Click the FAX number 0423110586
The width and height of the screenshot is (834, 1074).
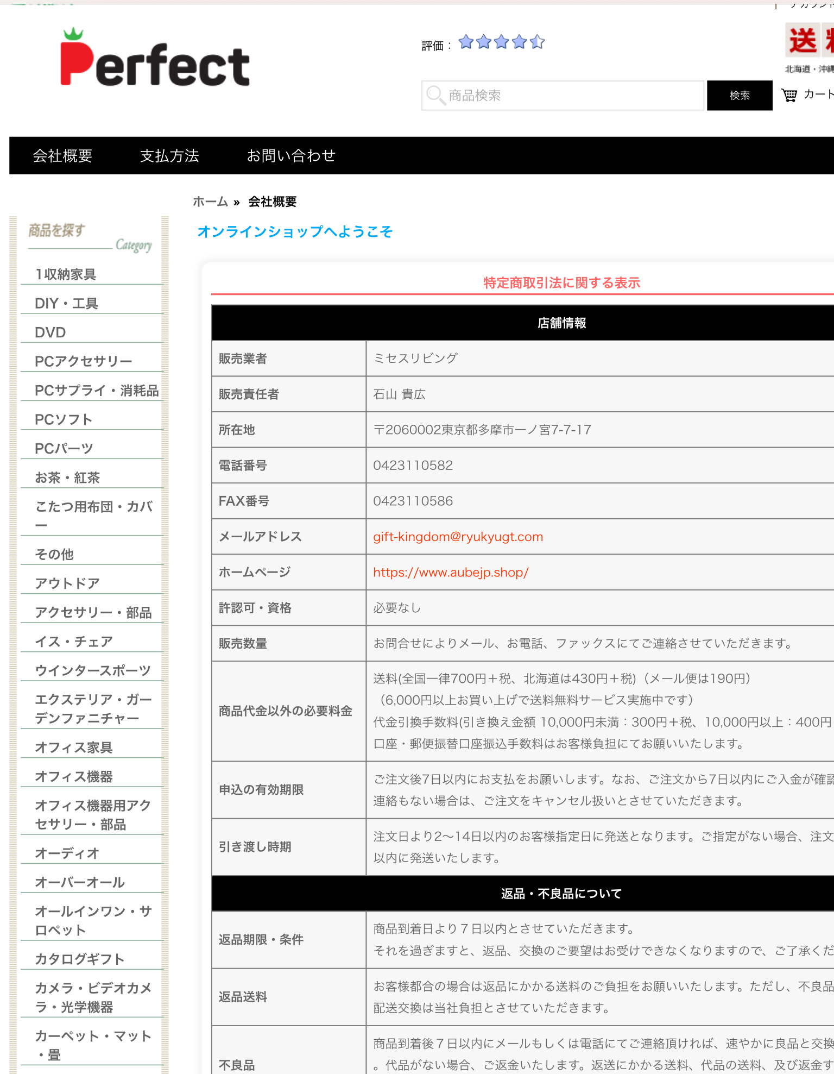click(x=413, y=501)
